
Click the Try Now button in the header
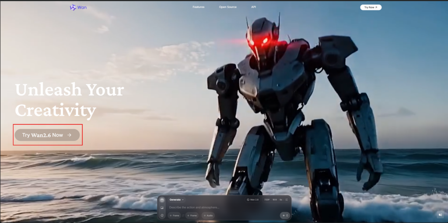[x=371, y=7]
